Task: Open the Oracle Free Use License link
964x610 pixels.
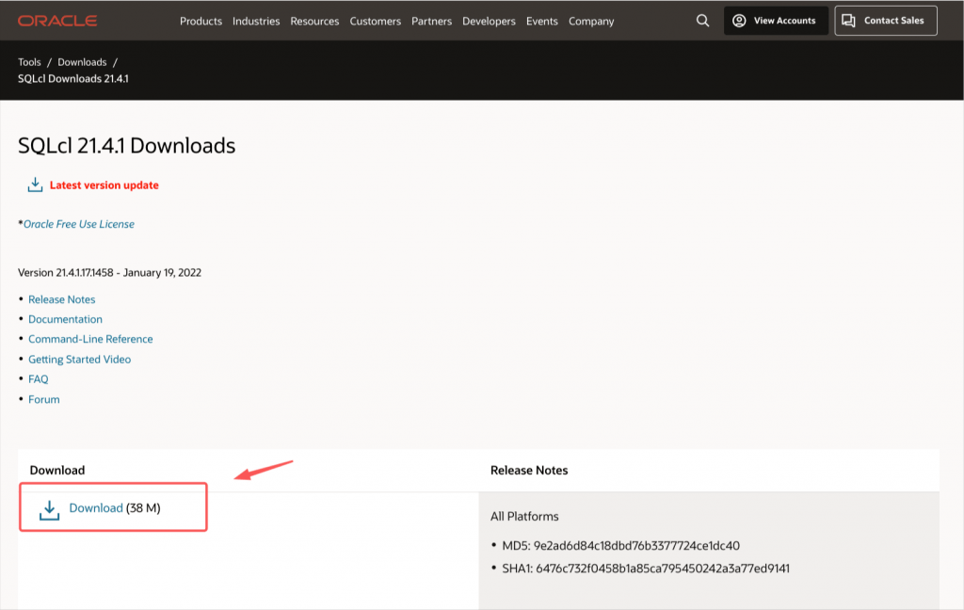Action: point(79,224)
